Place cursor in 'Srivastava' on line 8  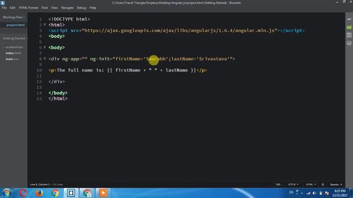[x=213, y=59]
